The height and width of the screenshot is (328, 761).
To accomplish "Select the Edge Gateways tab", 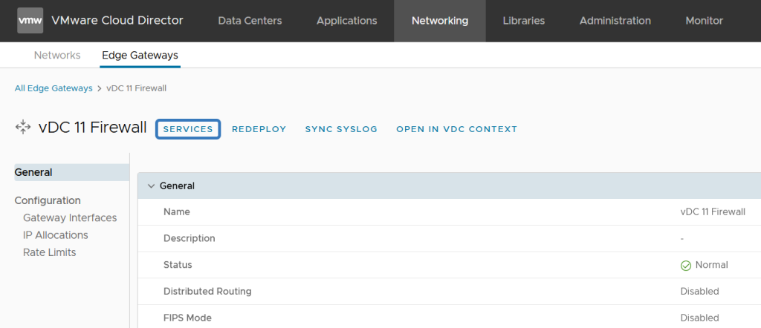I will pos(140,55).
